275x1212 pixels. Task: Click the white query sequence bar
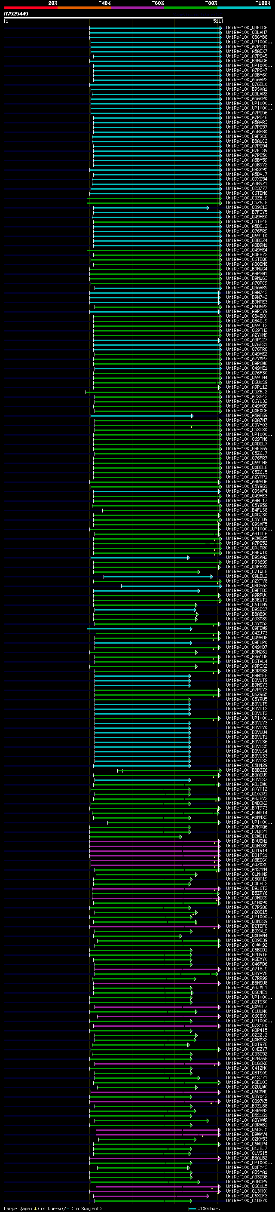click(113, 17)
